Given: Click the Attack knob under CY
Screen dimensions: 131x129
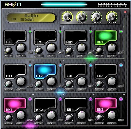Looking at the screenshot, I should tap(39, 50).
